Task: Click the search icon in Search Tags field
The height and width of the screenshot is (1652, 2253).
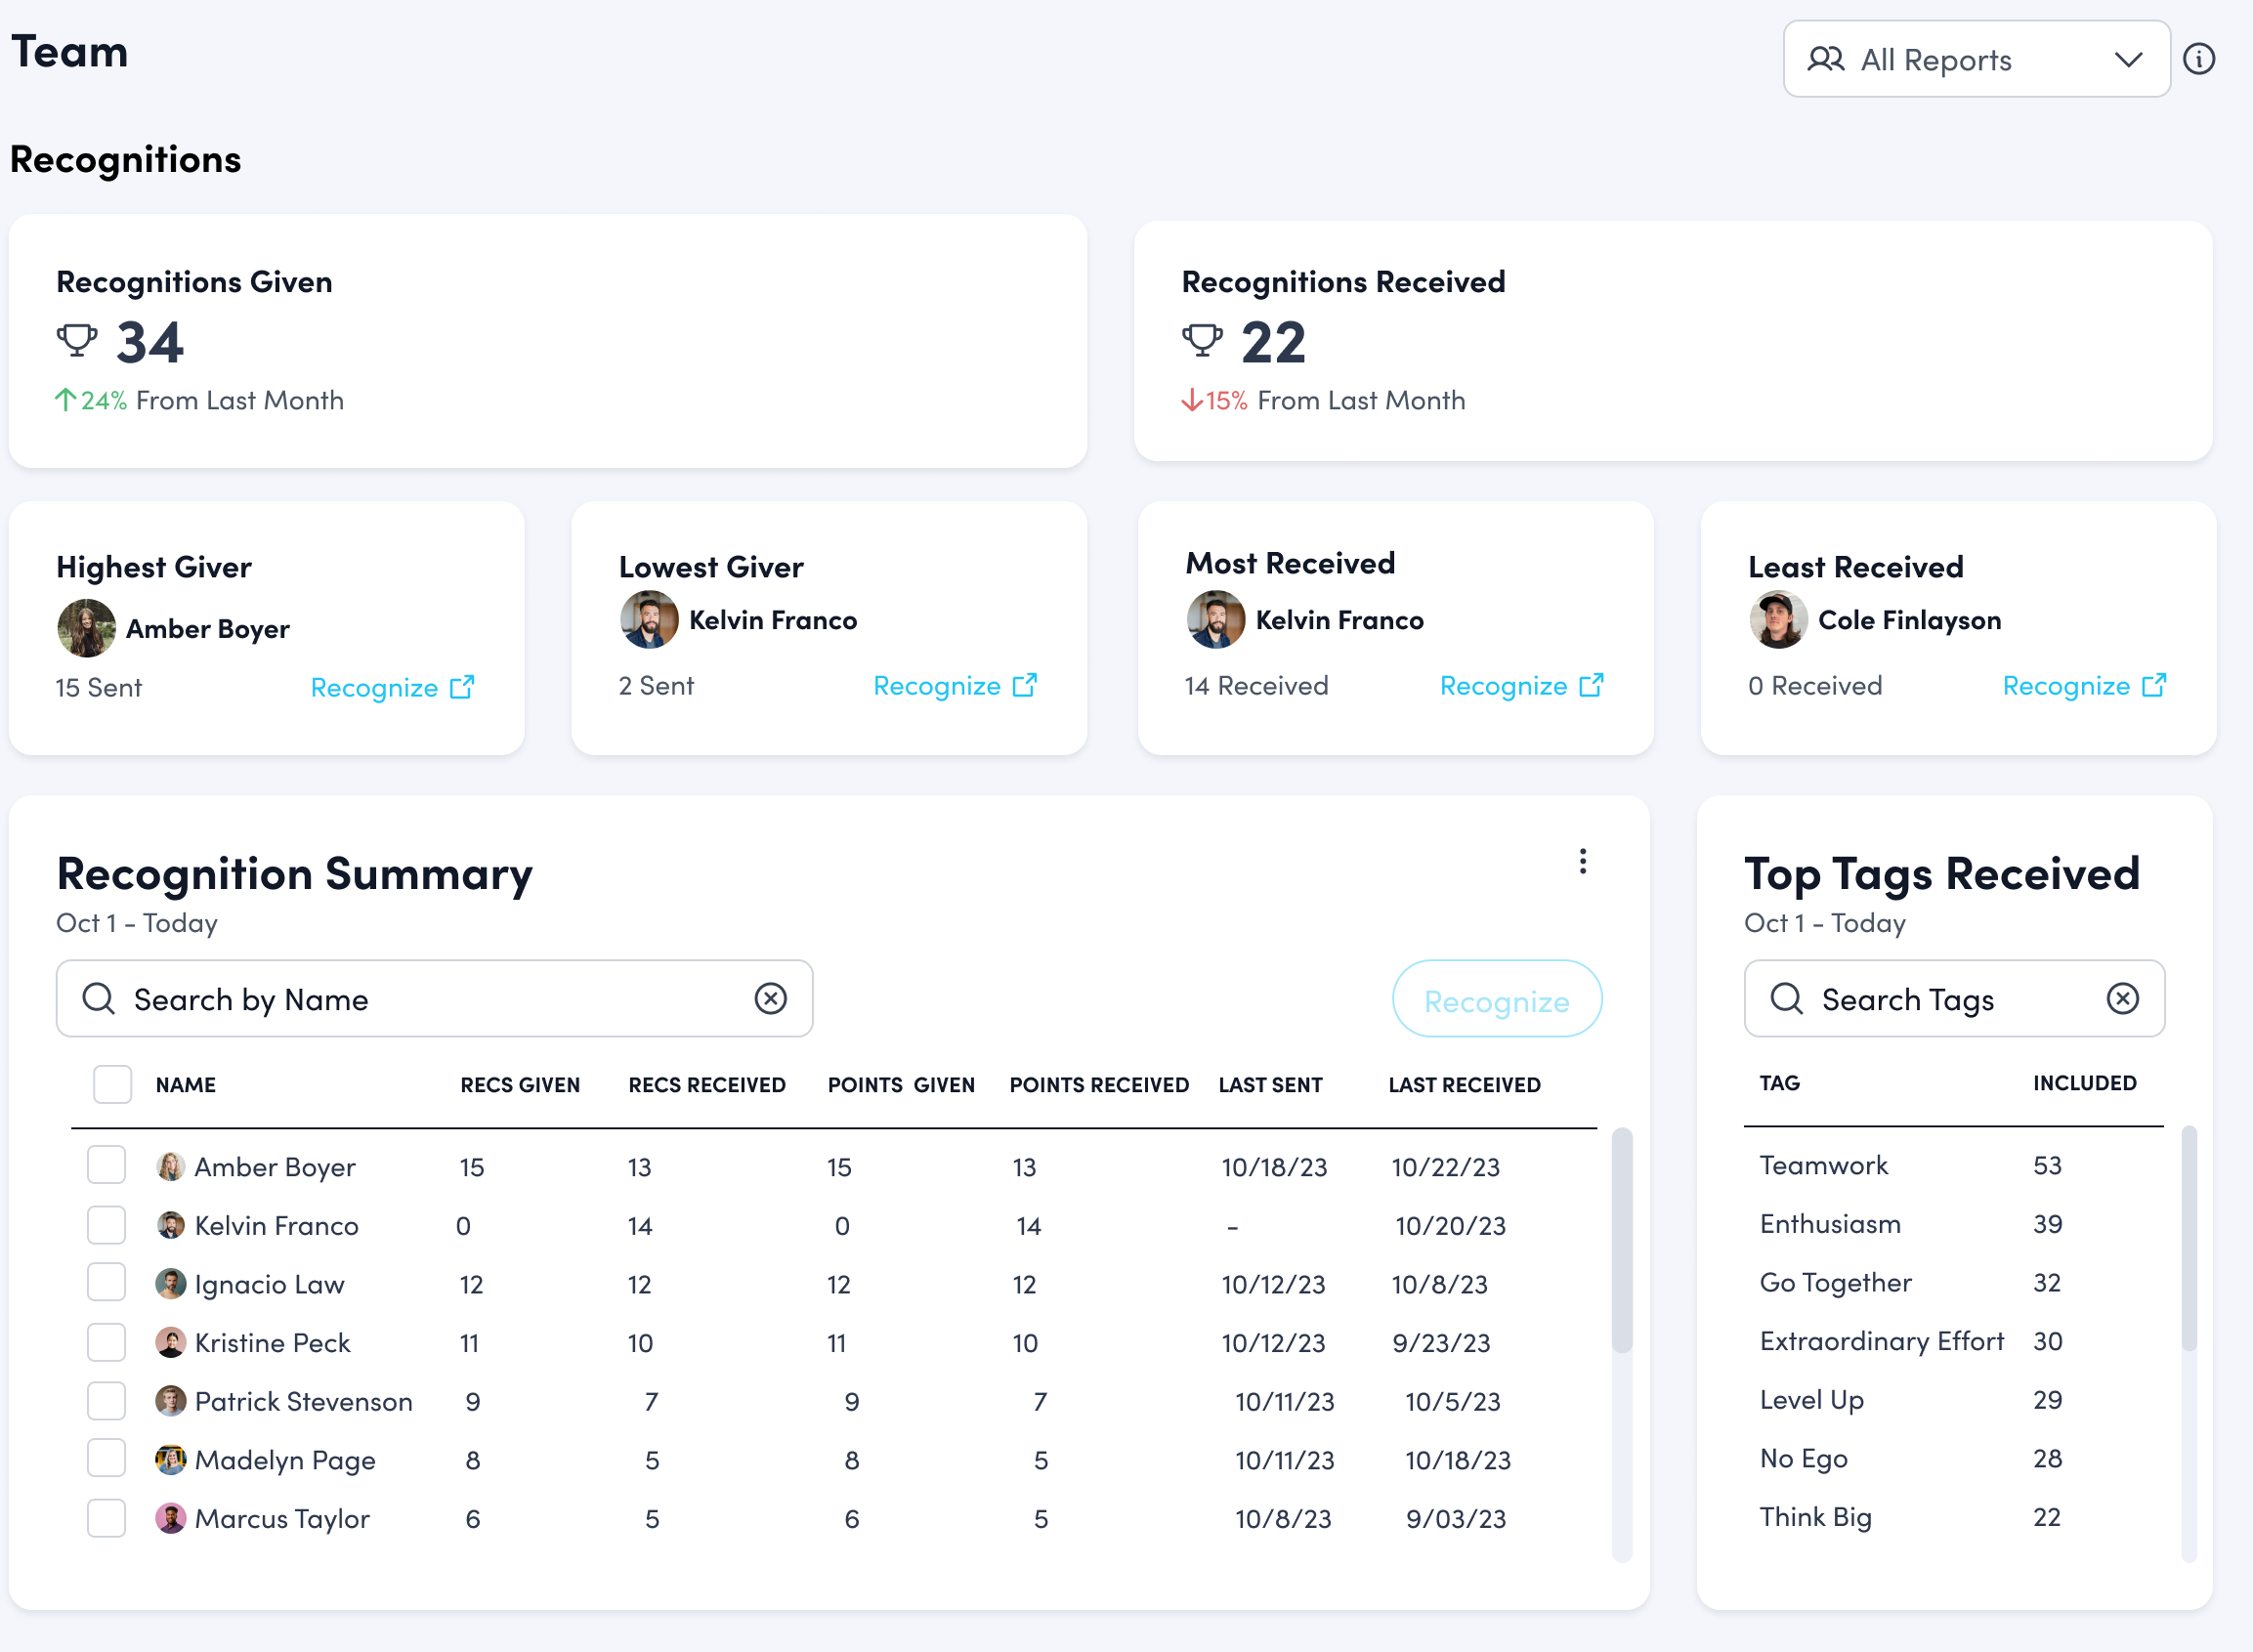Action: point(1786,999)
